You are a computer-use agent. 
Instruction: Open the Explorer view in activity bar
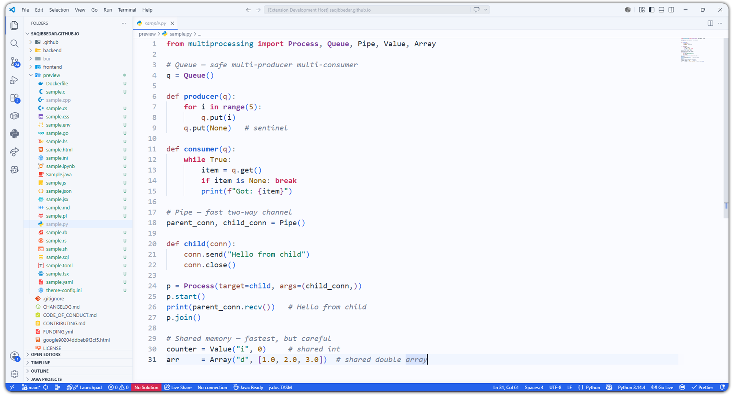[15, 25]
